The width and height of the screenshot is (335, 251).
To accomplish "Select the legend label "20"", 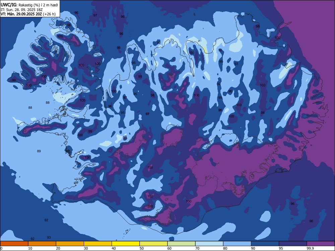I will pyautogui.click(x=58, y=248).
